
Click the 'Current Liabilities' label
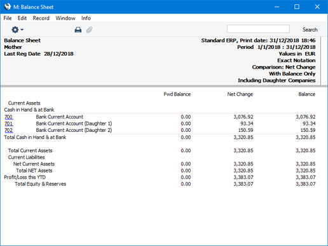tap(26, 157)
